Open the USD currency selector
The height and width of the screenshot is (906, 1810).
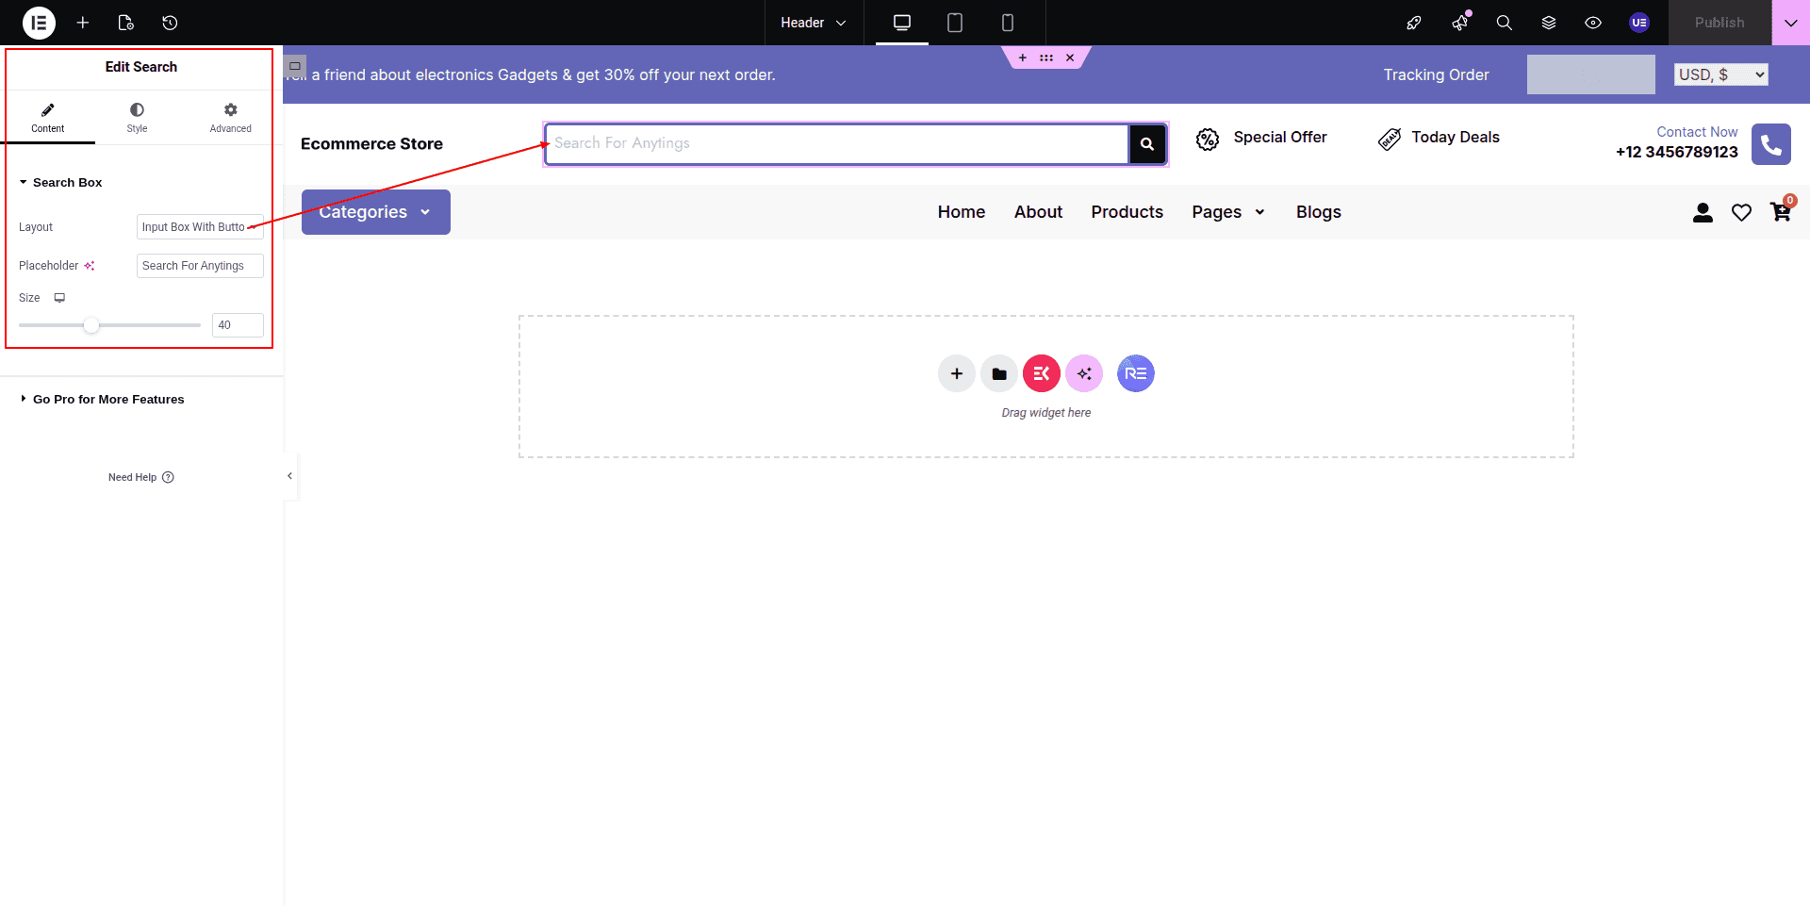tap(1720, 74)
